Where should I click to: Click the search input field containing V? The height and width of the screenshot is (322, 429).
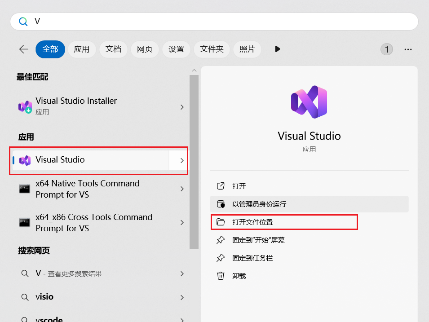tap(214, 22)
